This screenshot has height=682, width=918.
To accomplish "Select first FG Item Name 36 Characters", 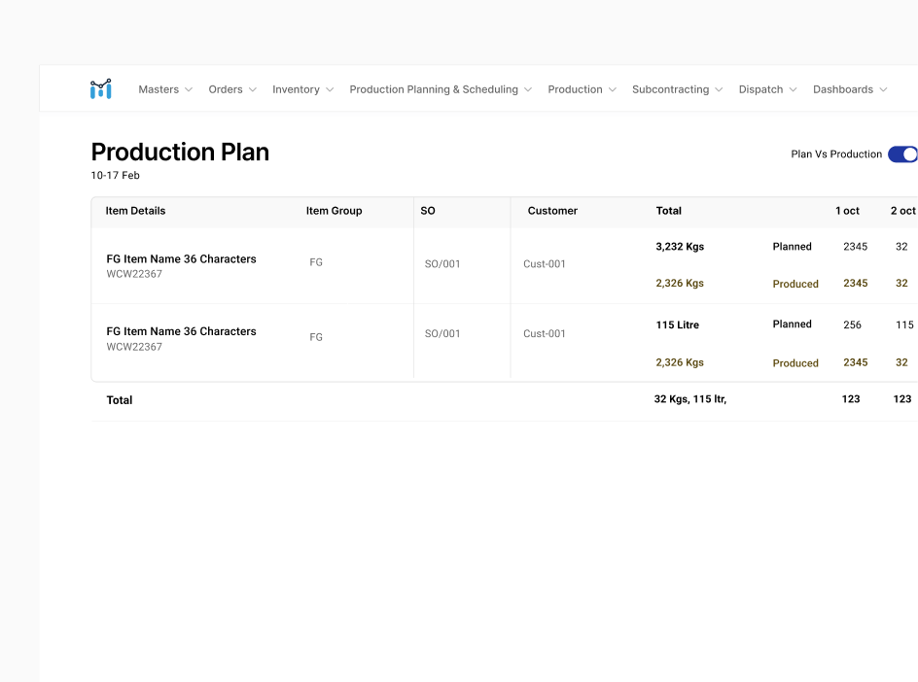I will 182,259.
